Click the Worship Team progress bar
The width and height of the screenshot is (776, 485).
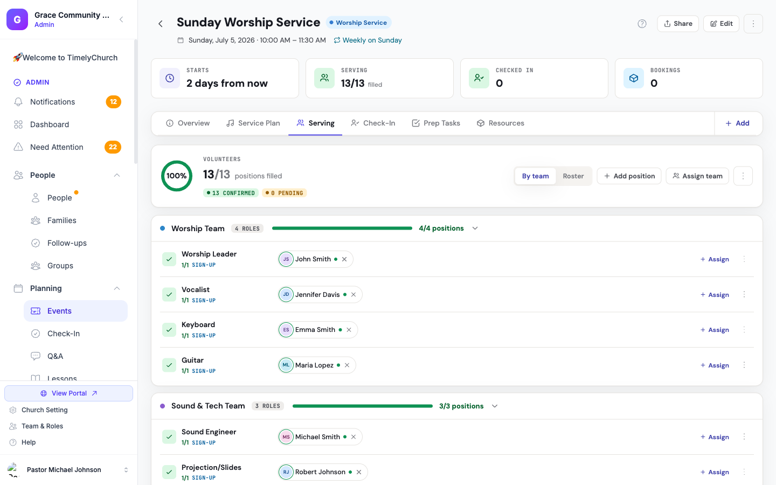[342, 228]
